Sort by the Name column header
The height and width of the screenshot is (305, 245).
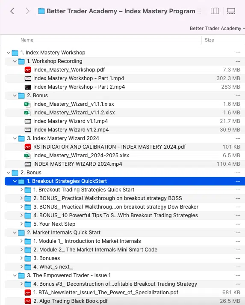click(27, 40)
